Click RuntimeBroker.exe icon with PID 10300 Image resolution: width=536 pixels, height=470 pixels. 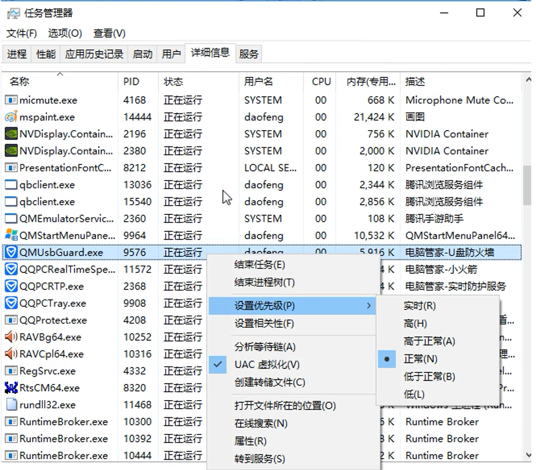click(11, 422)
